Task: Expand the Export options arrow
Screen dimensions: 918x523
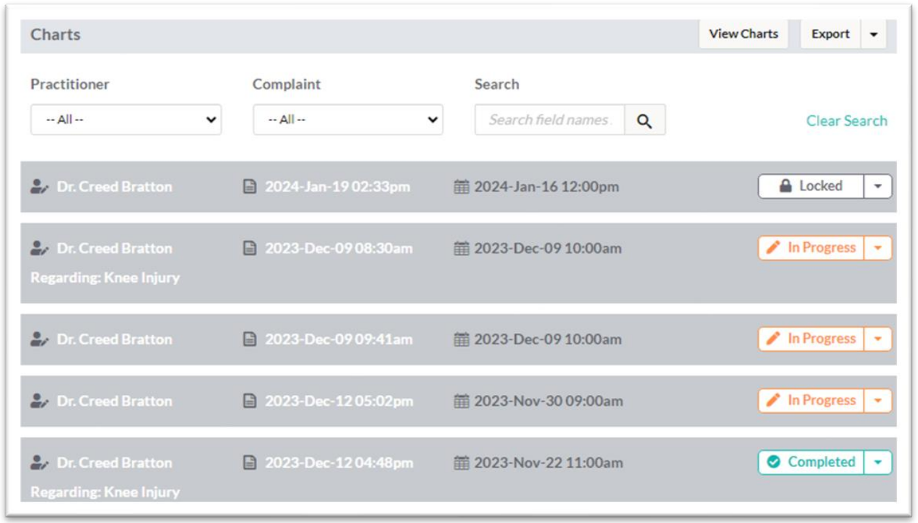Action: pos(873,34)
